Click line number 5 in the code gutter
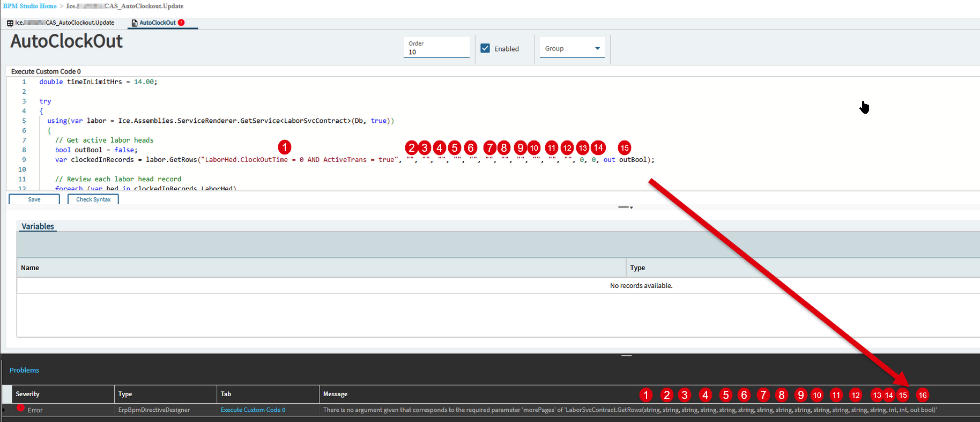The height and width of the screenshot is (422, 980). tap(24, 121)
